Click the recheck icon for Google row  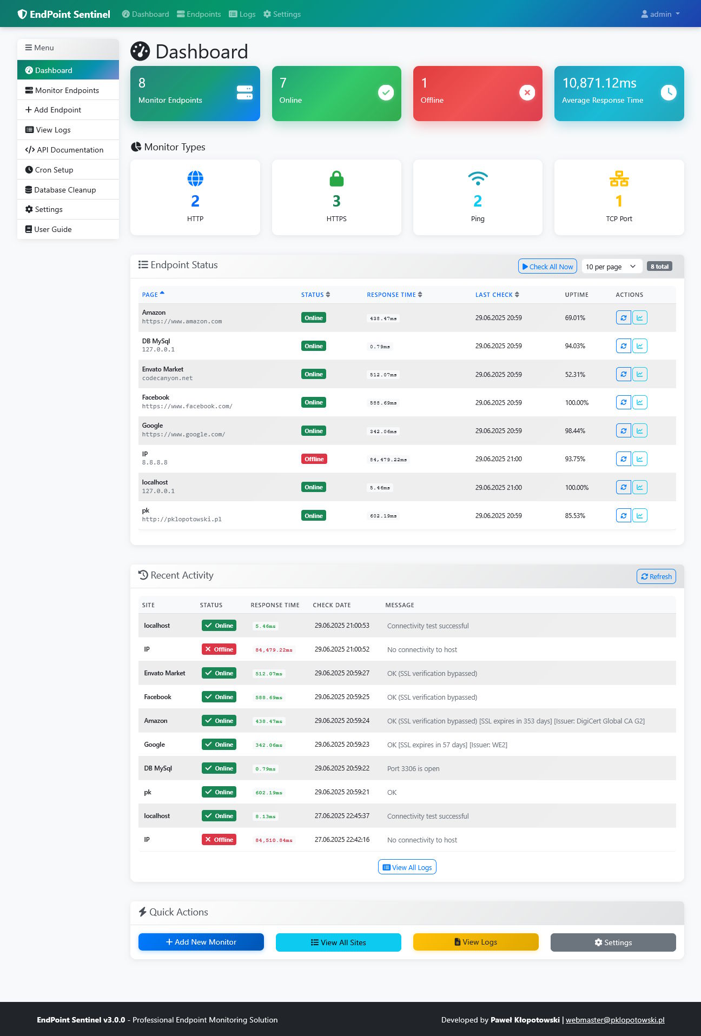pyautogui.click(x=623, y=431)
